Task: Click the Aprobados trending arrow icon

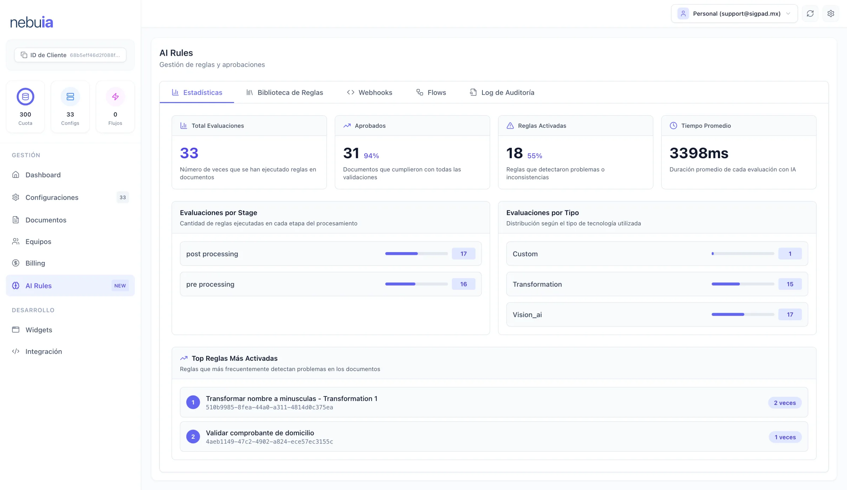Action: pos(347,126)
